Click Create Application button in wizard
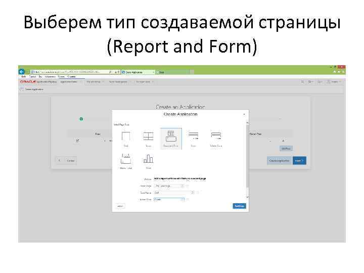Screen dimensions: 364x273 point(279,161)
